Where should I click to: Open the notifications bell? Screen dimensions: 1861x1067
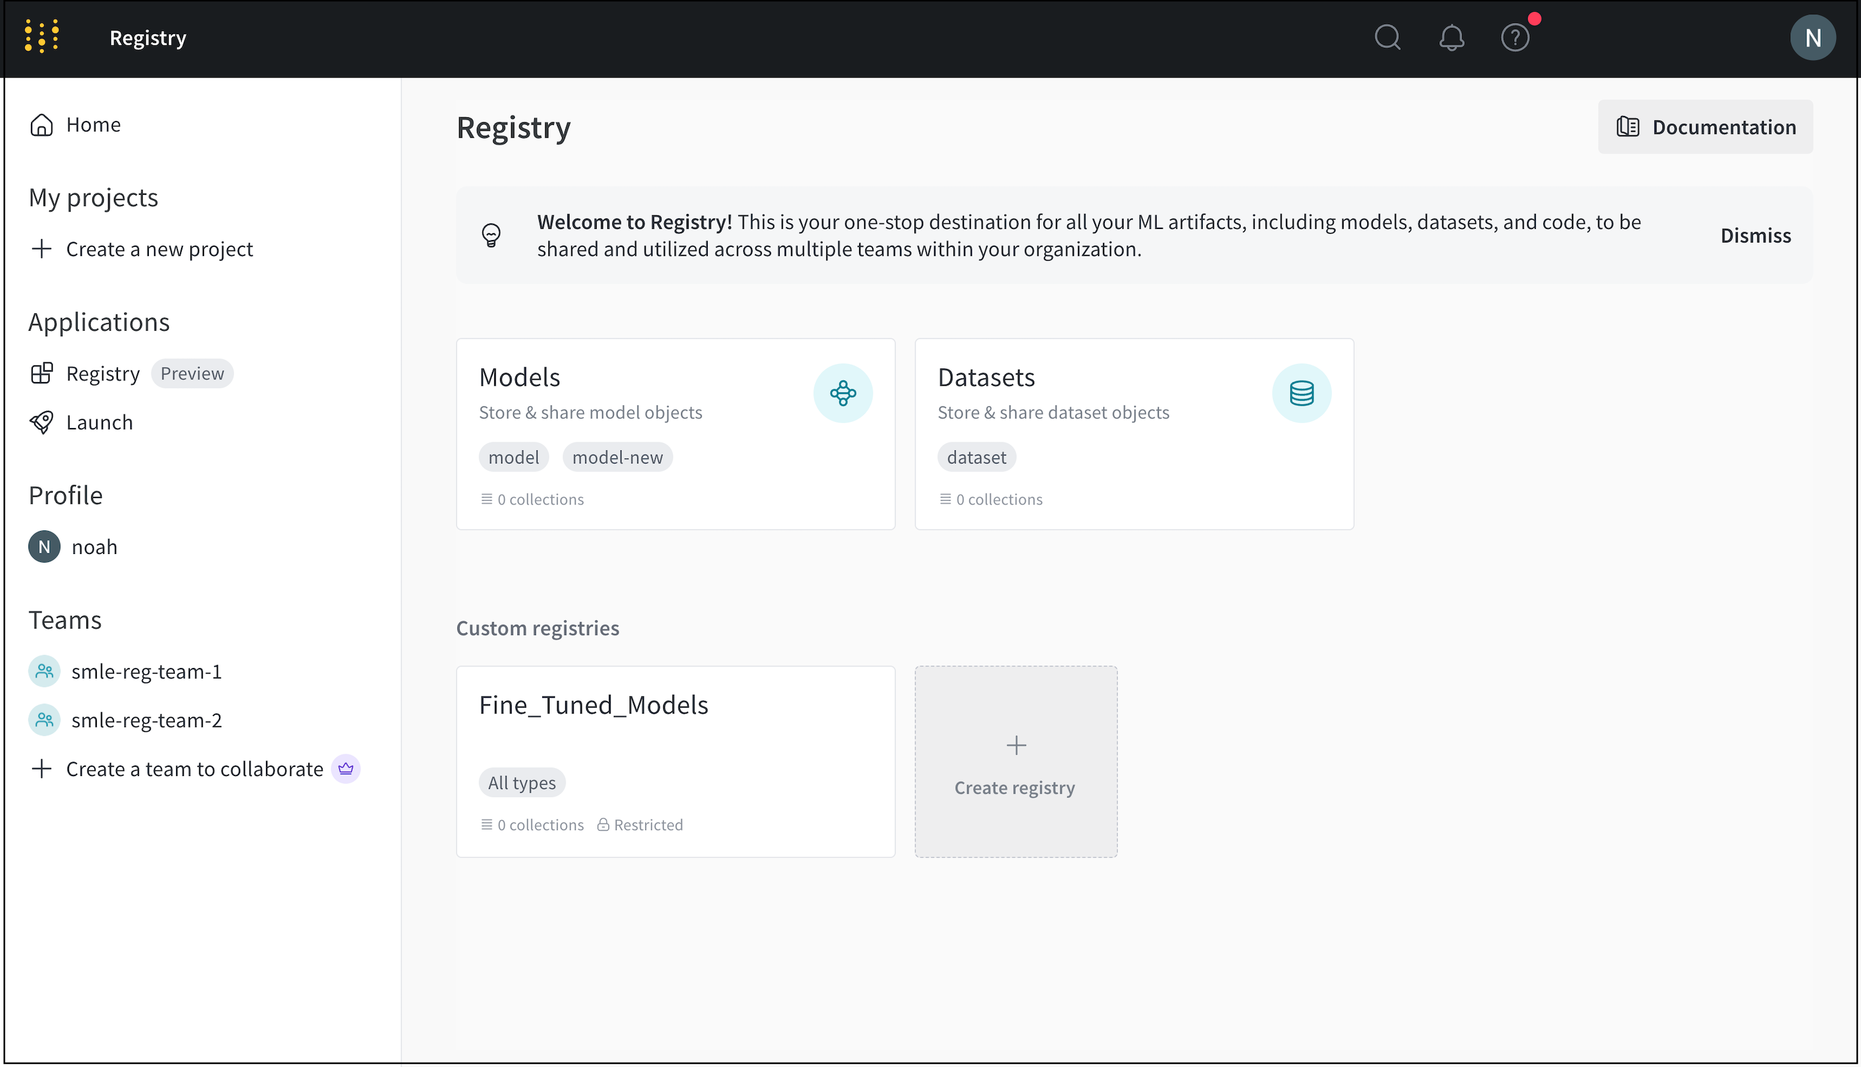(1452, 37)
